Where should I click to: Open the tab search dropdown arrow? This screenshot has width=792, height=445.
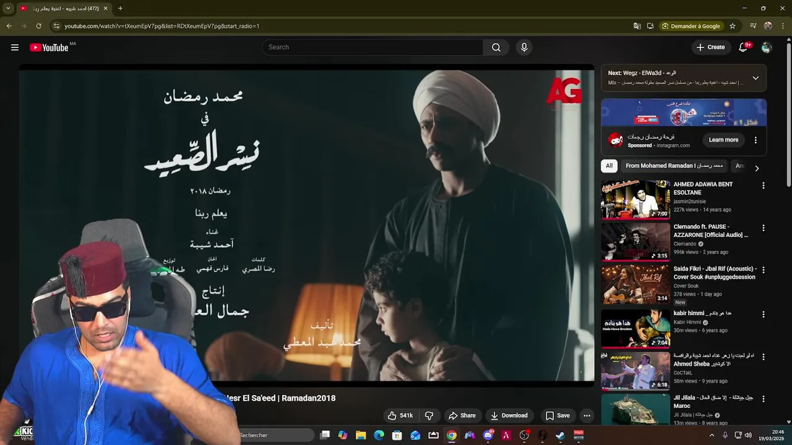[8, 9]
